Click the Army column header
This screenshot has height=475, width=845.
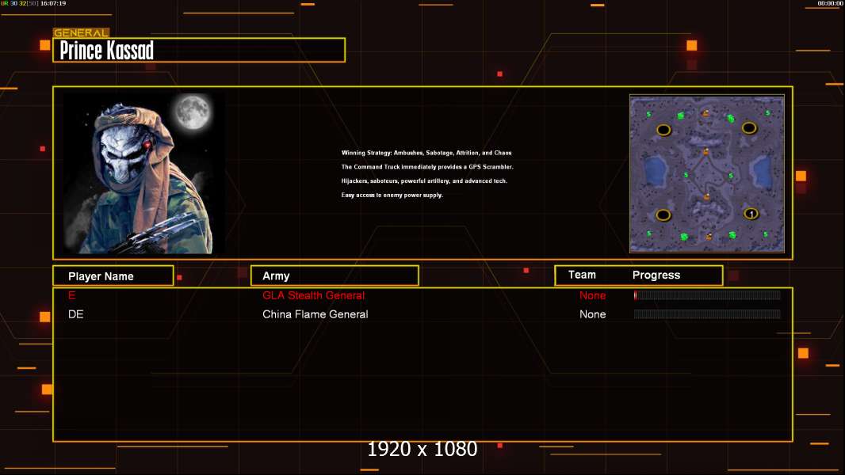[x=335, y=275]
